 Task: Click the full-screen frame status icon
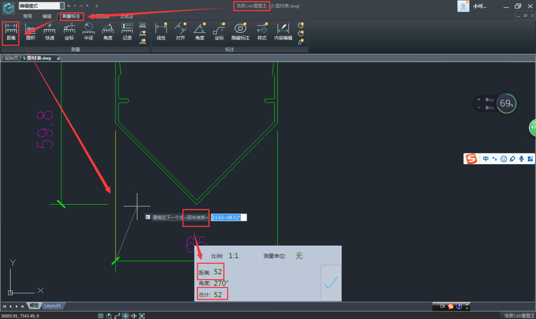[142, 316]
